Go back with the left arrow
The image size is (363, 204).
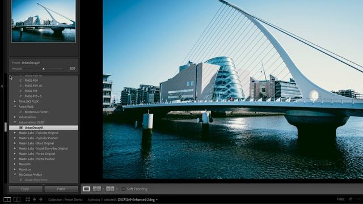tap(35, 199)
